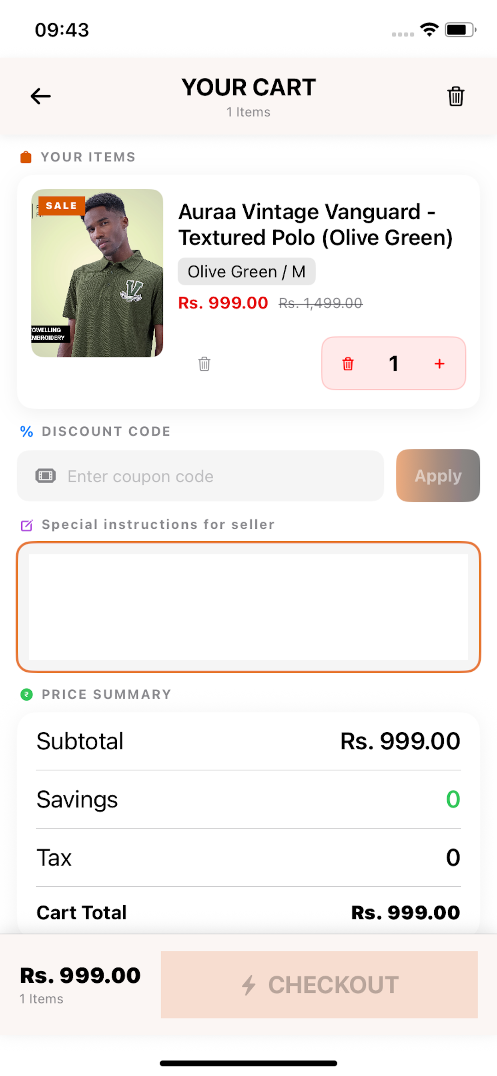The width and height of the screenshot is (497, 1076).
Task: Tap the CHECKOUT button
Action: coord(319,984)
